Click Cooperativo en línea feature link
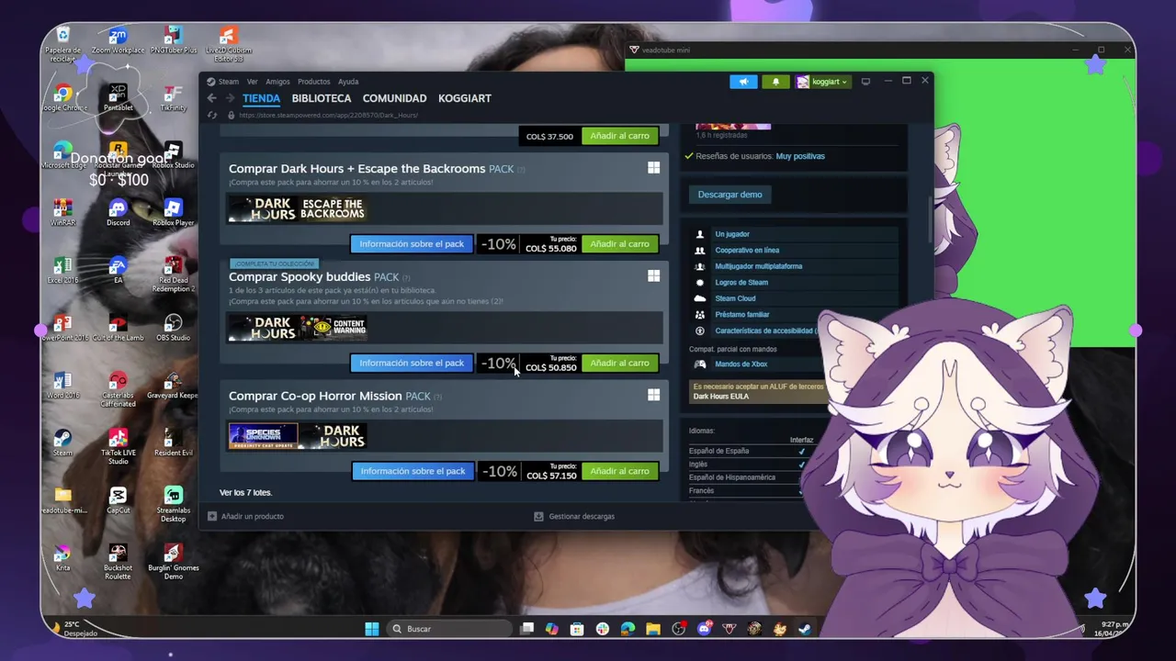 (747, 250)
